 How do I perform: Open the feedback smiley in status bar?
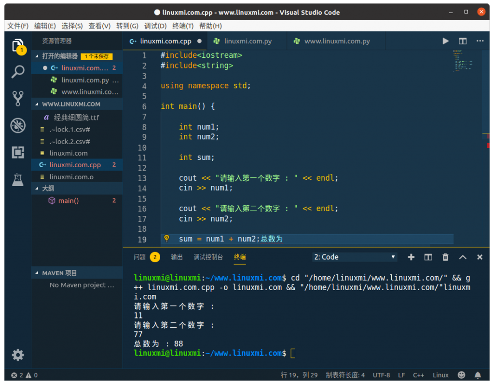tap(461, 374)
